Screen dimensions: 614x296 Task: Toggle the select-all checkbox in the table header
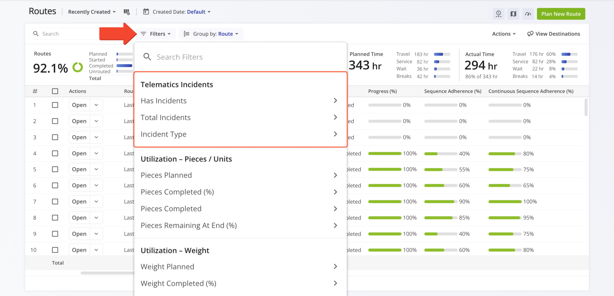55,91
